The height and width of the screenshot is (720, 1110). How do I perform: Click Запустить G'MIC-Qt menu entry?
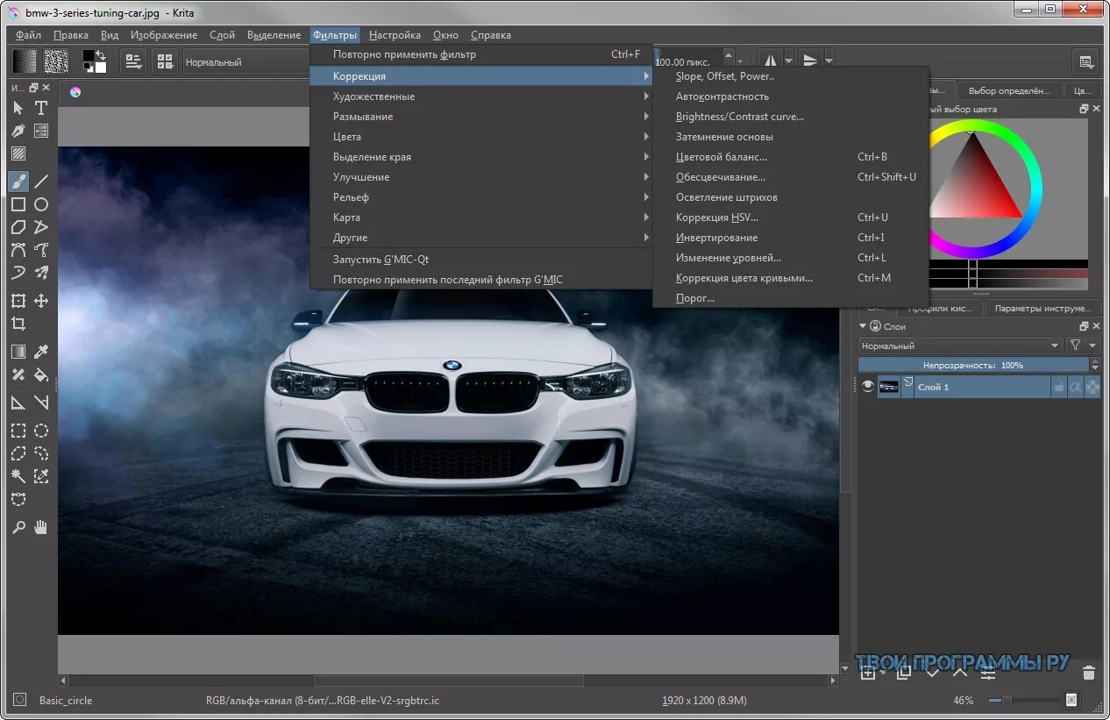coord(480,260)
